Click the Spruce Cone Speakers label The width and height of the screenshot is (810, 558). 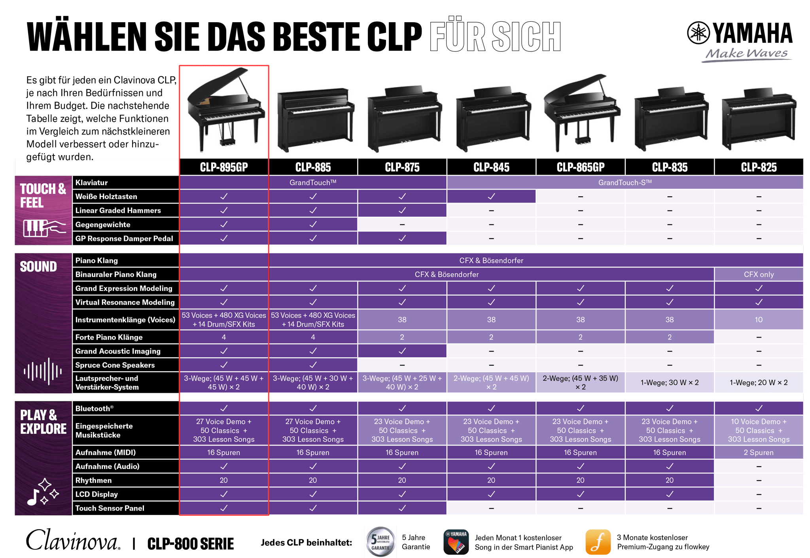pyautogui.click(x=125, y=365)
